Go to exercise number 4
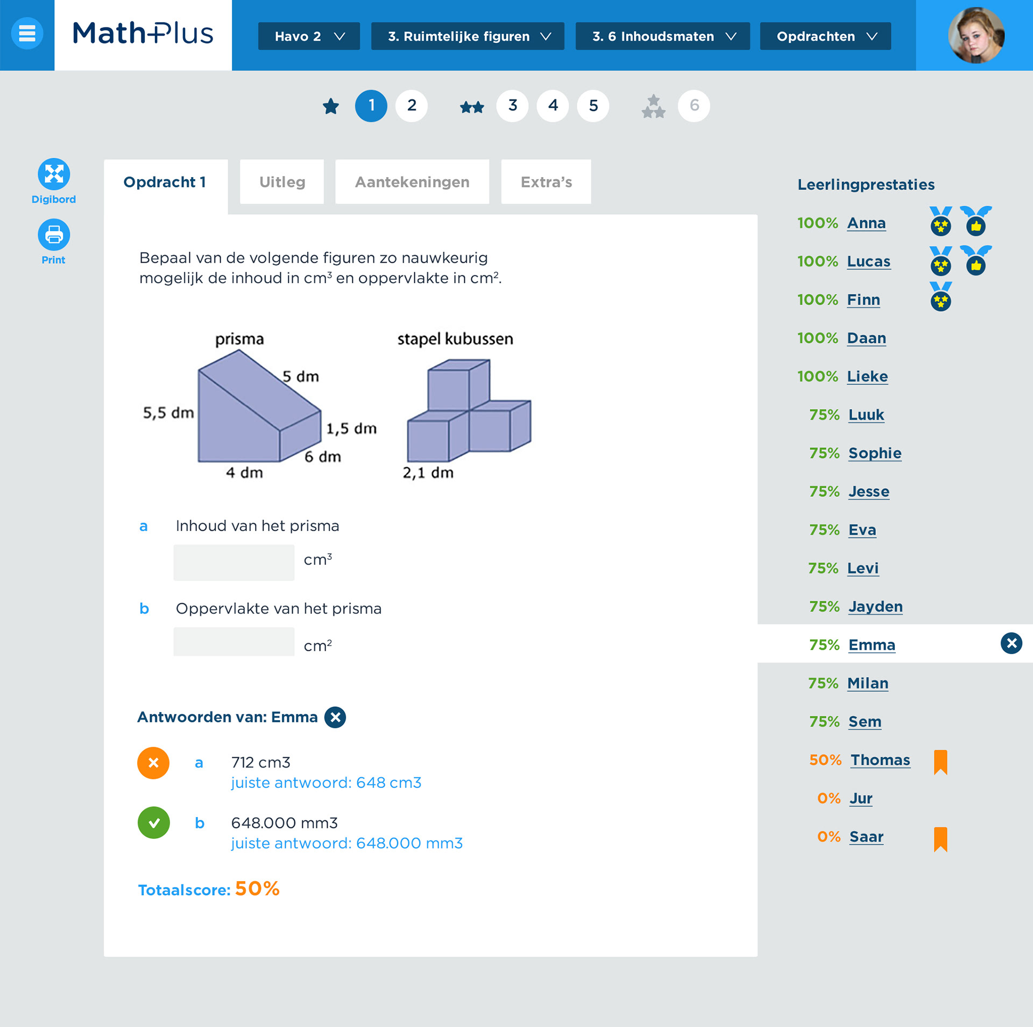 click(x=553, y=105)
